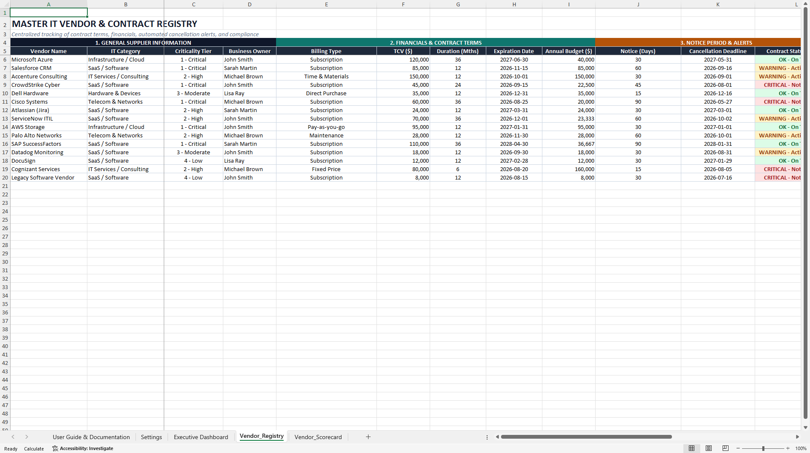Select column K header

[718, 4]
